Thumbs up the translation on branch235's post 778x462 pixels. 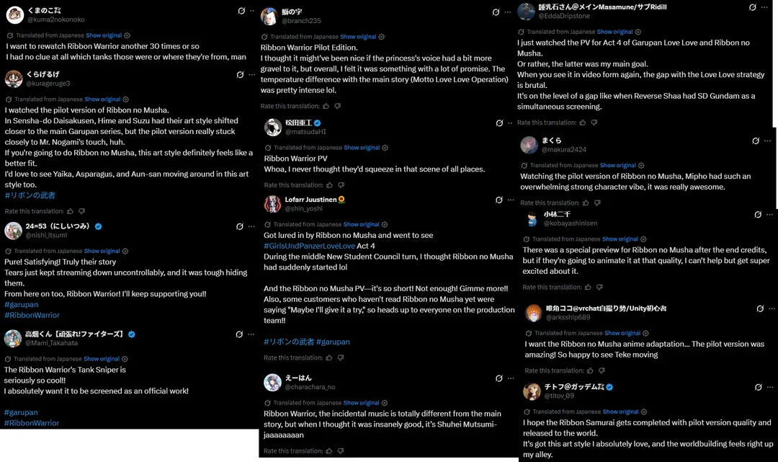point(326,106)
